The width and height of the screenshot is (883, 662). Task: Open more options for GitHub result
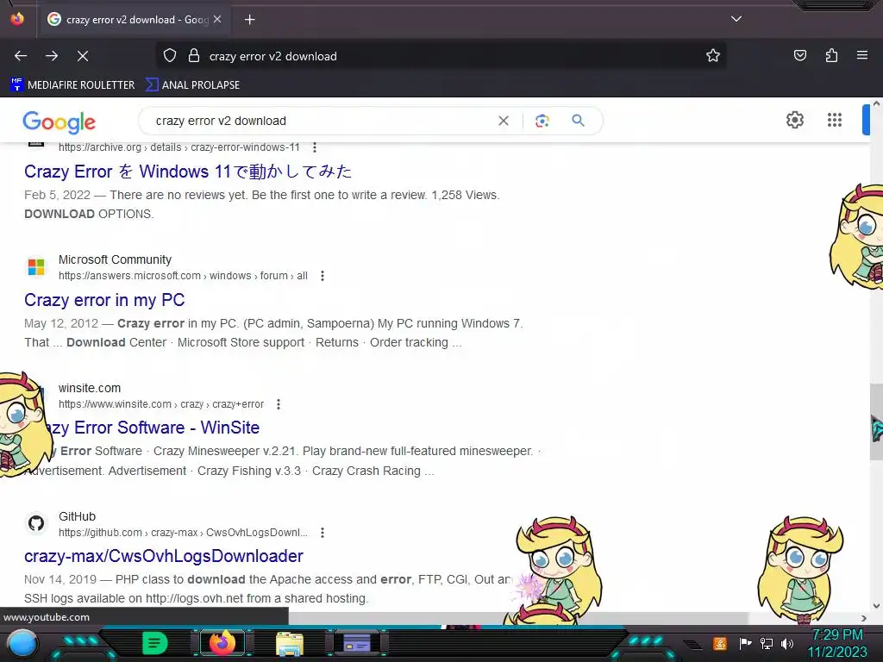(323, 533)
